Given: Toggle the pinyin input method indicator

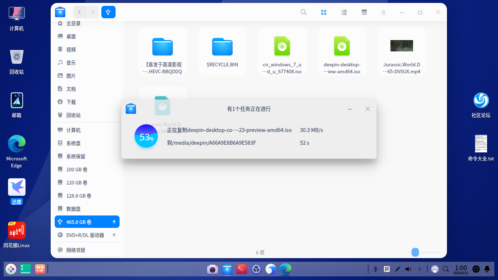Looking at the screenshot, I should pos(387,269).
